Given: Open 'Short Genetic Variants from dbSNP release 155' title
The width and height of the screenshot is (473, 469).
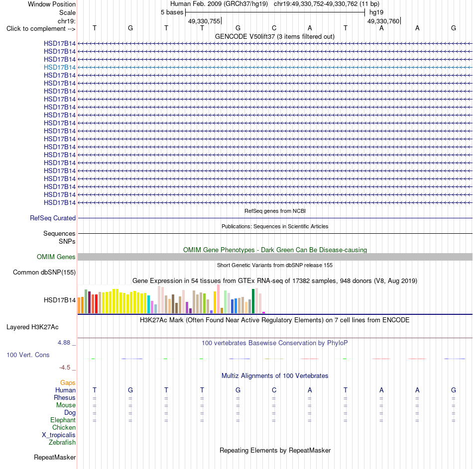Looking at the screenshot, I should [275, 265].
